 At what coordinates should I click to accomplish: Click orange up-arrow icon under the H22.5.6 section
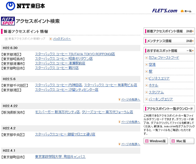(120, 100)
